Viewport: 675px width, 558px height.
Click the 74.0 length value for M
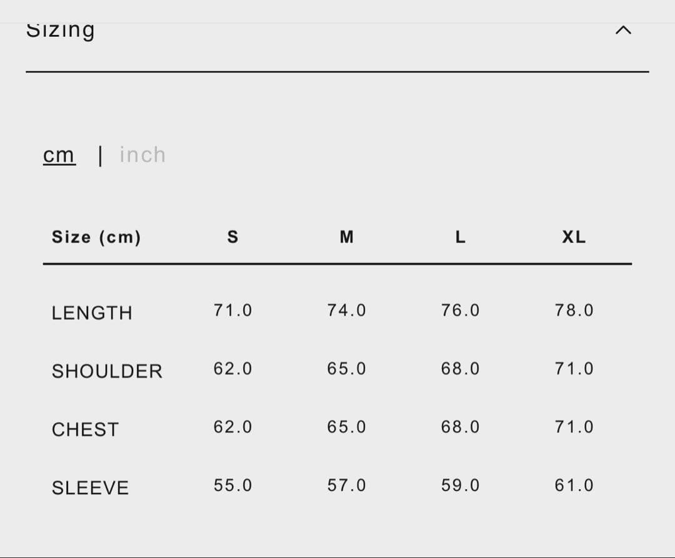point(346,311)
